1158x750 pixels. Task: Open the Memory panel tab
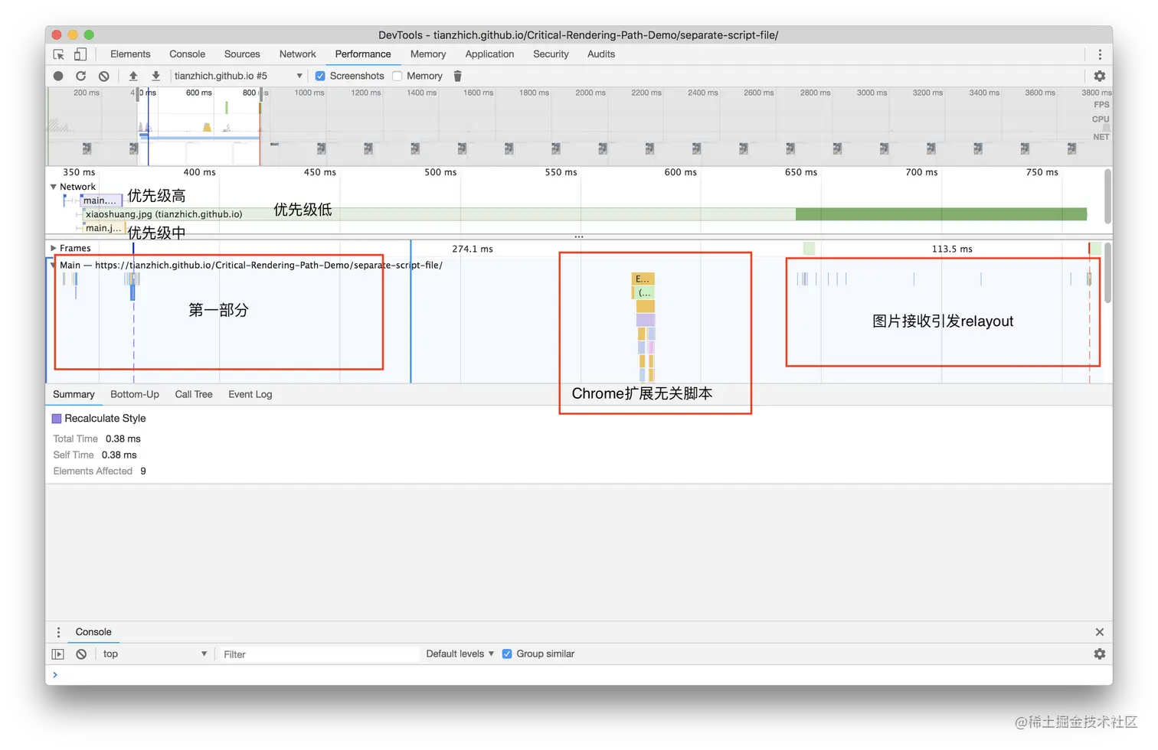tap(428, 54)
